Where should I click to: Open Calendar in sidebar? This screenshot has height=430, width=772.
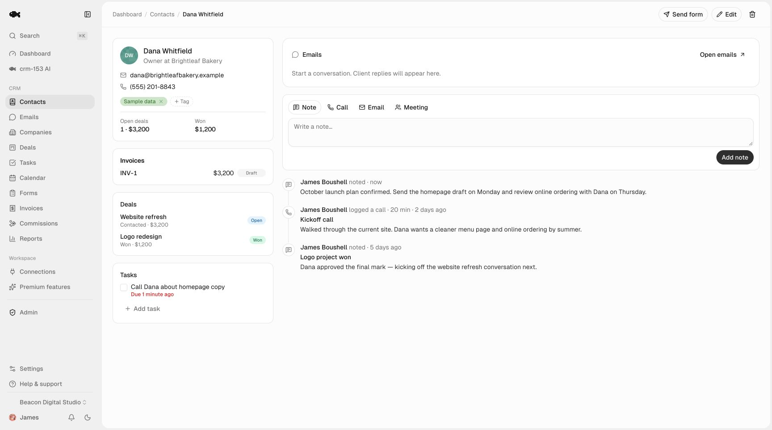(x=50, y=178)
